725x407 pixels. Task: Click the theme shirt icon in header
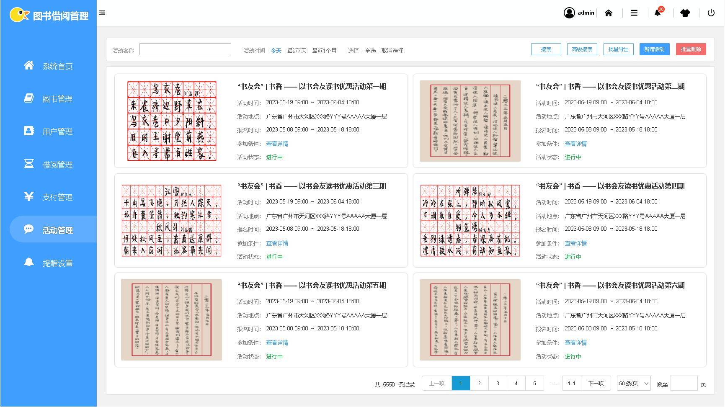point(685,13)
